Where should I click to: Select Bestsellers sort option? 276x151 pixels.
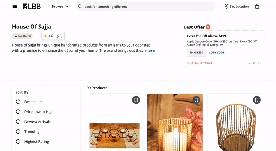[x=18, y=102]
